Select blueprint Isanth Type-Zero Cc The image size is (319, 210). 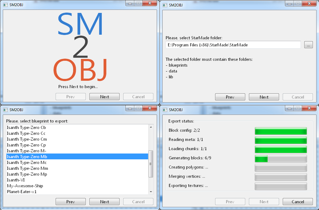point(77,133)
